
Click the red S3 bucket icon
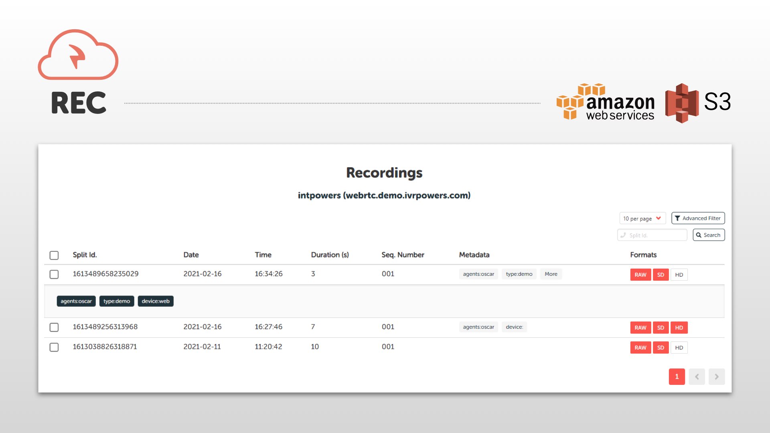point(681,103)
